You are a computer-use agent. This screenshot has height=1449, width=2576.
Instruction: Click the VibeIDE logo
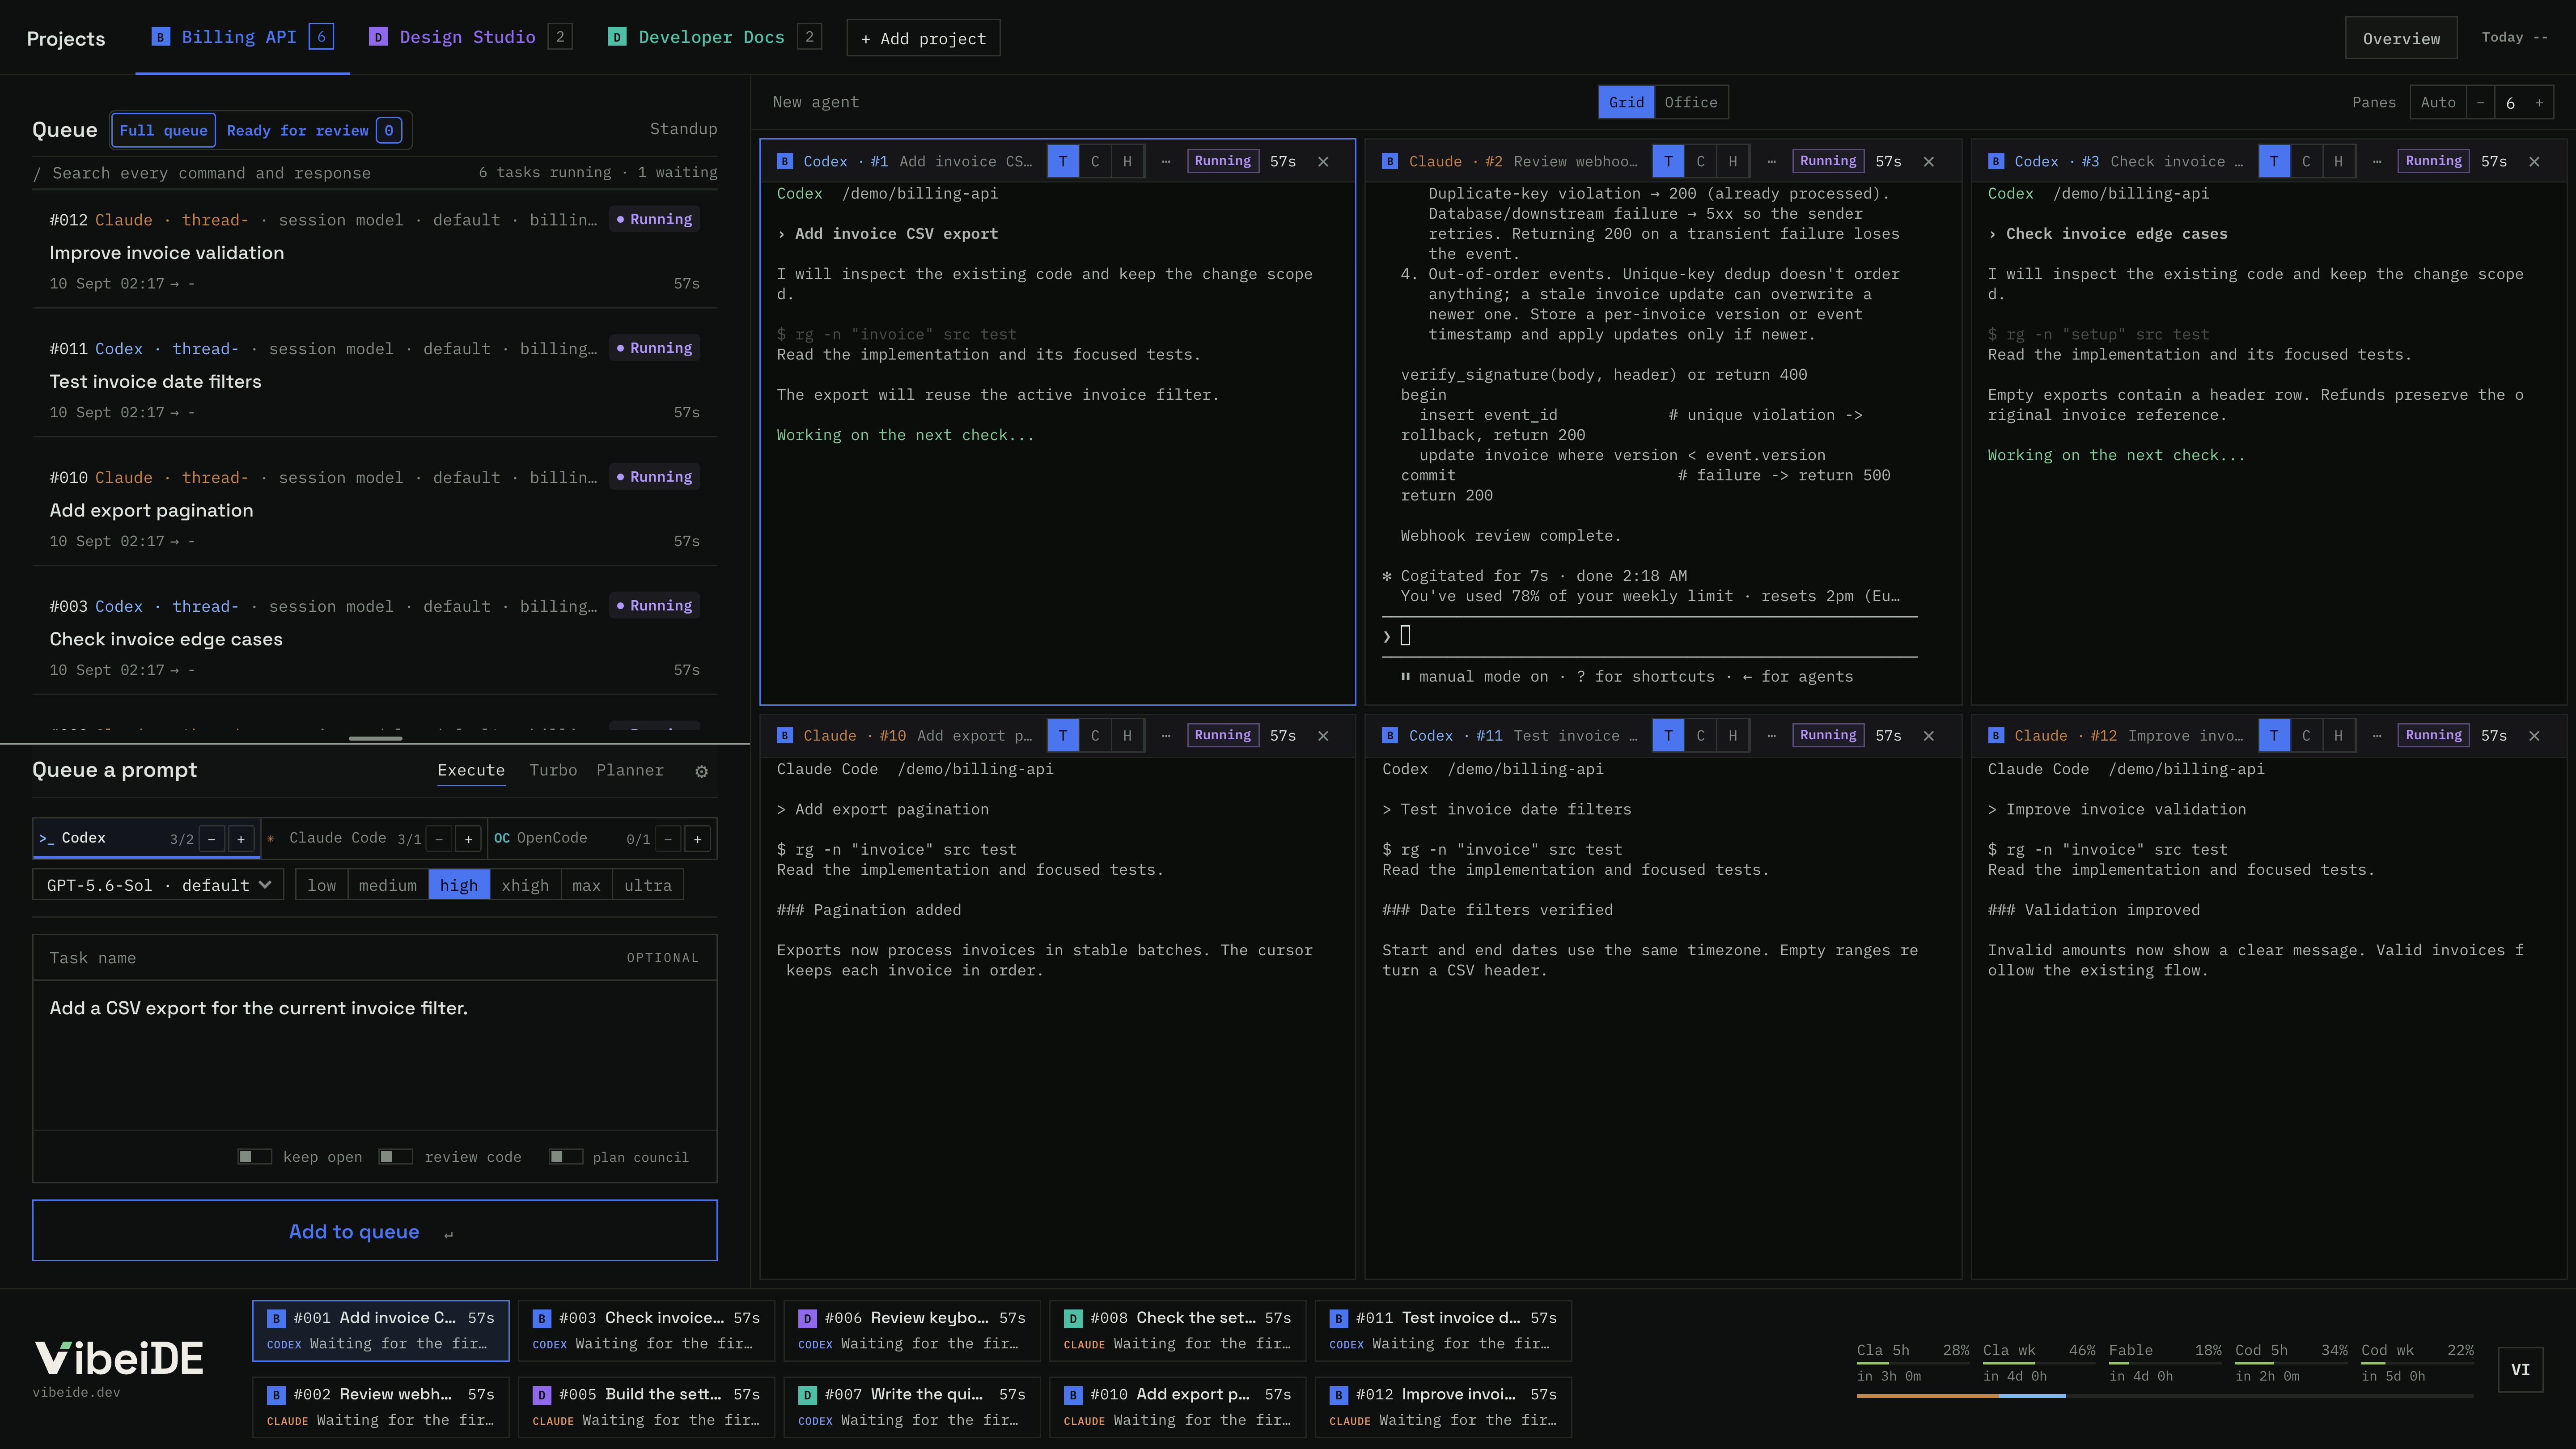point(119,1358)
